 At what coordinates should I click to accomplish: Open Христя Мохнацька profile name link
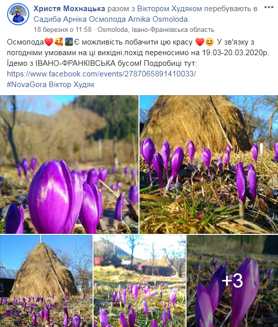[x=69, y=9]
